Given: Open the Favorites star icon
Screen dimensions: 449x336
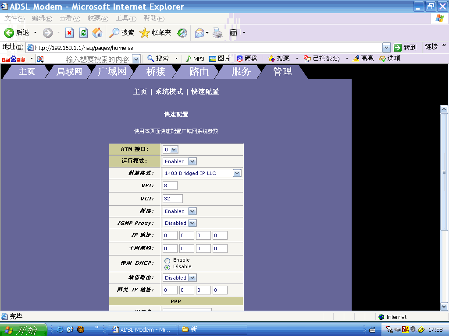Looking at the screenshot, I should click(145, 33).
